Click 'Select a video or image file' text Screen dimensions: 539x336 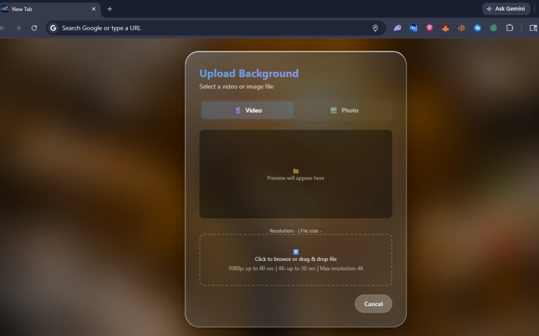[x=236, y=87]
